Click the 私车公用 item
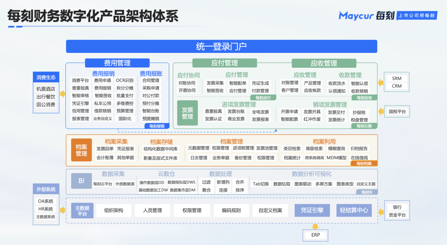The image size is (447, 245). (x=103, y=103)
